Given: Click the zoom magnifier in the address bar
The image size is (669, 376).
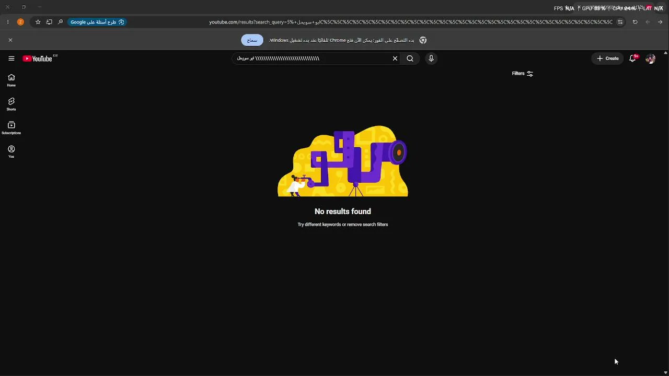Looking at the screenshot, I should [60, 22].
